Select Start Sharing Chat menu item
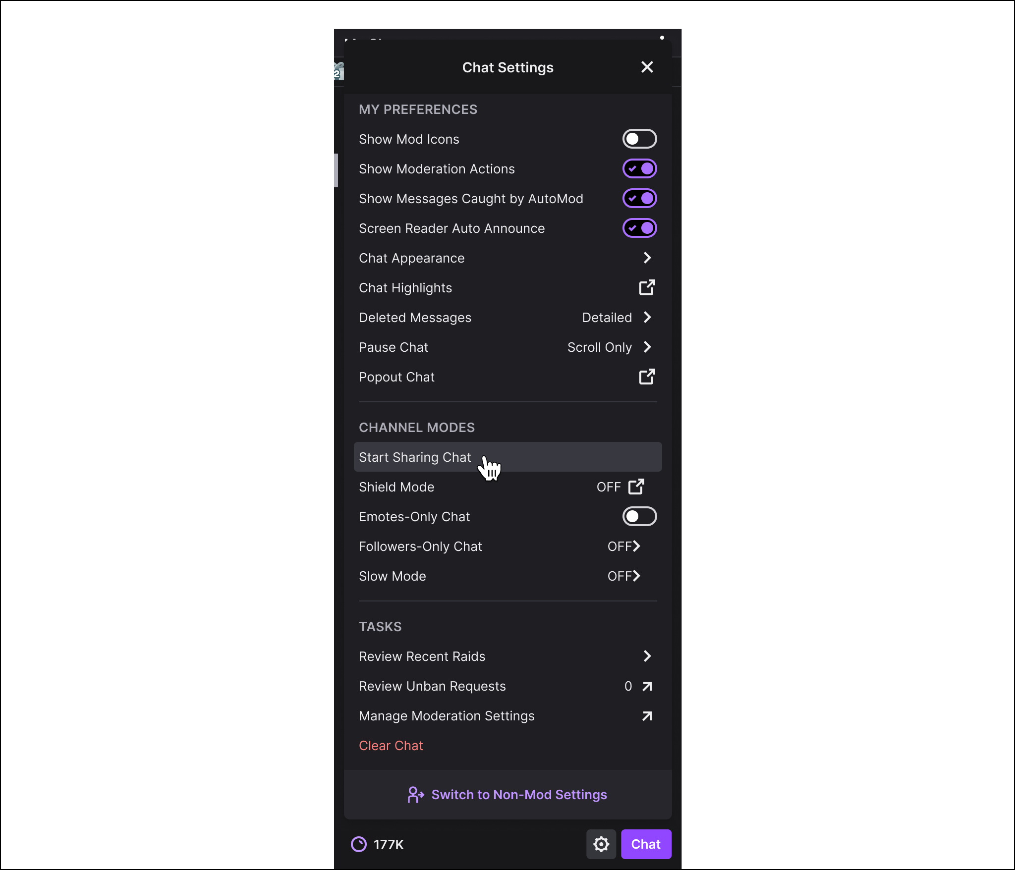This screenshot has height=870, width=1015. 415,457
